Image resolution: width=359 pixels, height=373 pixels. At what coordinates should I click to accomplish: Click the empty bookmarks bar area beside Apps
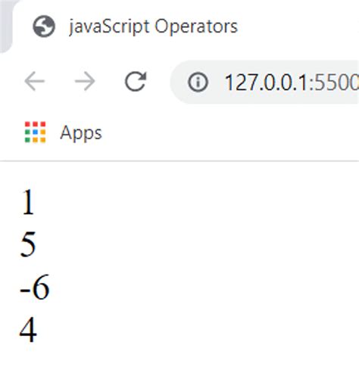[x=227, y=133]
